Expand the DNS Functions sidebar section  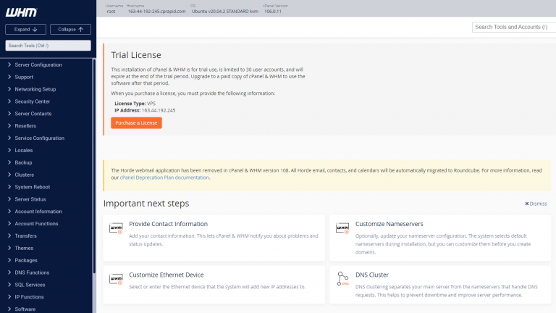click(32, 272)
